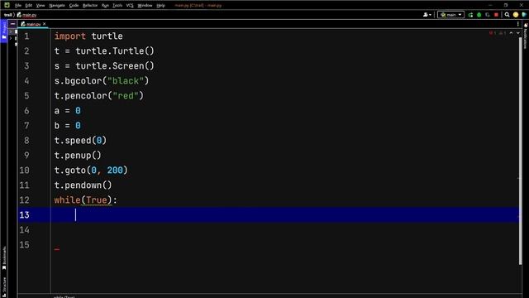
Task: Open the View menu
Action: point(41,6)
